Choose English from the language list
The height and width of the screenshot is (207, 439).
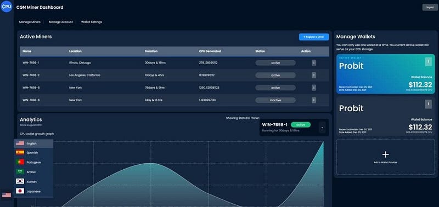click(33, 143)
